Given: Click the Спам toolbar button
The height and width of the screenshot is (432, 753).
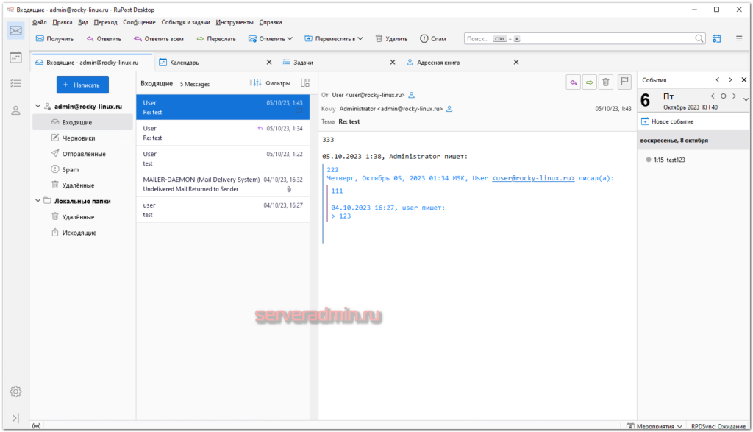Looking at the screenshot, I should point(433,38).
